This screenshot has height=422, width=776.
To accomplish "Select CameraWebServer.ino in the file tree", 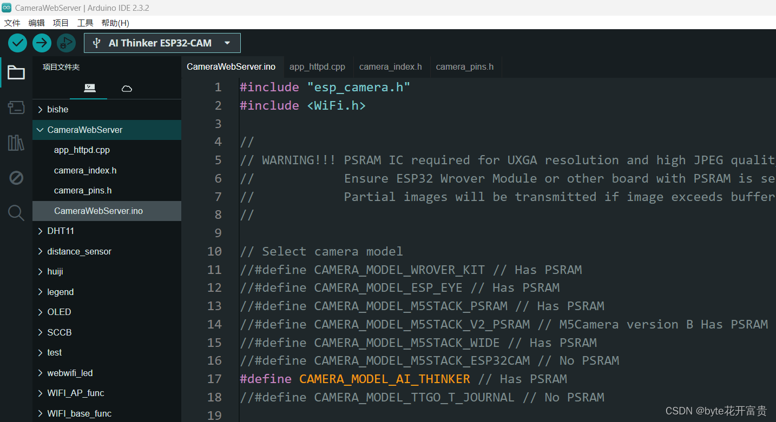I will click(107, 211).
